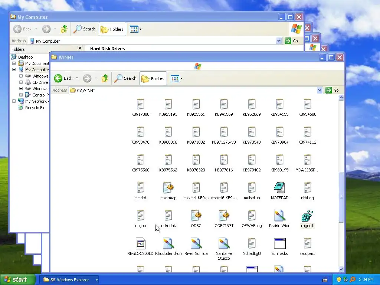Select the Prairie Wind bitmap file
Image resolution: width=380 pixels, height=285 pixels.
[279, 216]
